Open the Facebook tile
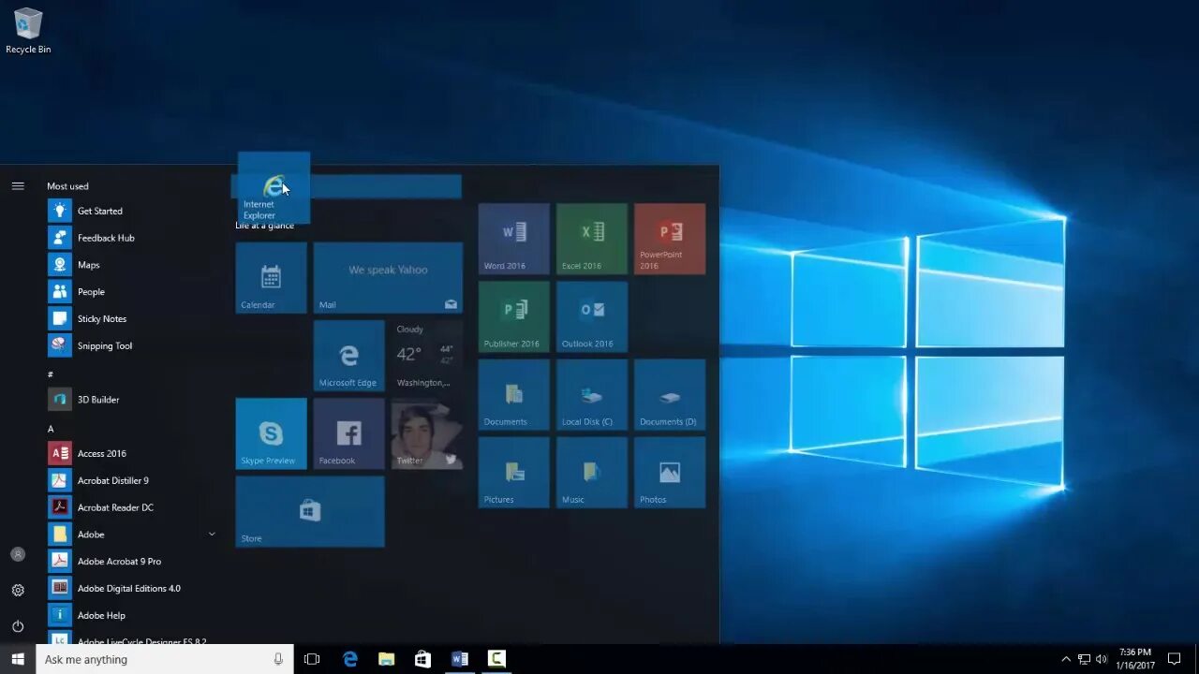This screenshot has height=674, width=1199. click(x=348, y=433)
